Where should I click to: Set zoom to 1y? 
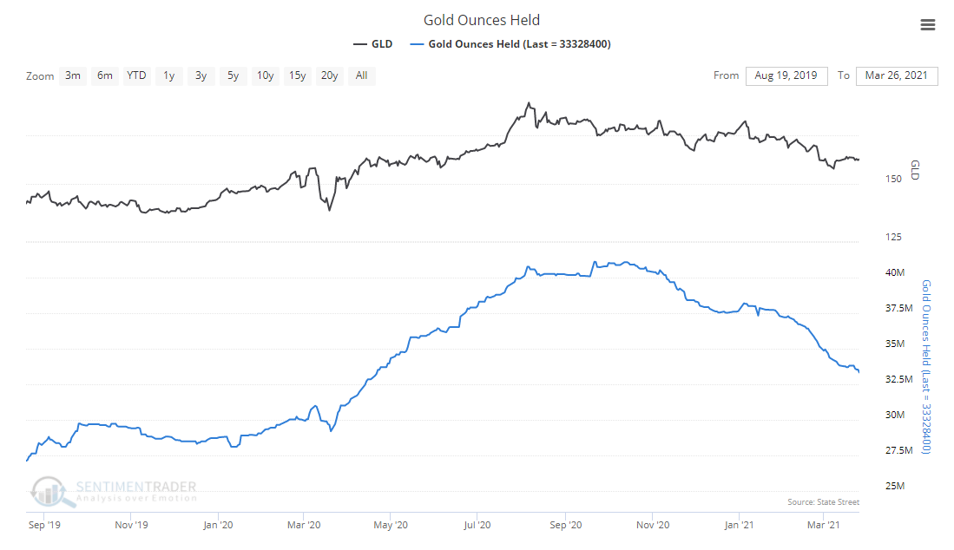tap(168, 75)
